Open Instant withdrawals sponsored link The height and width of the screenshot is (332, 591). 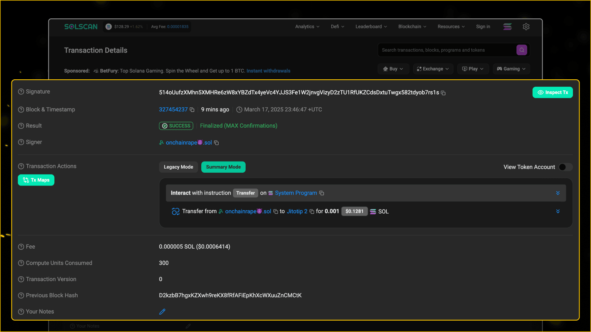pos(269,71)
